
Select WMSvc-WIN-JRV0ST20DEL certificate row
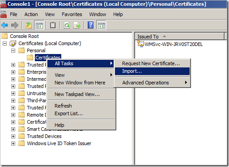(174, 44)
